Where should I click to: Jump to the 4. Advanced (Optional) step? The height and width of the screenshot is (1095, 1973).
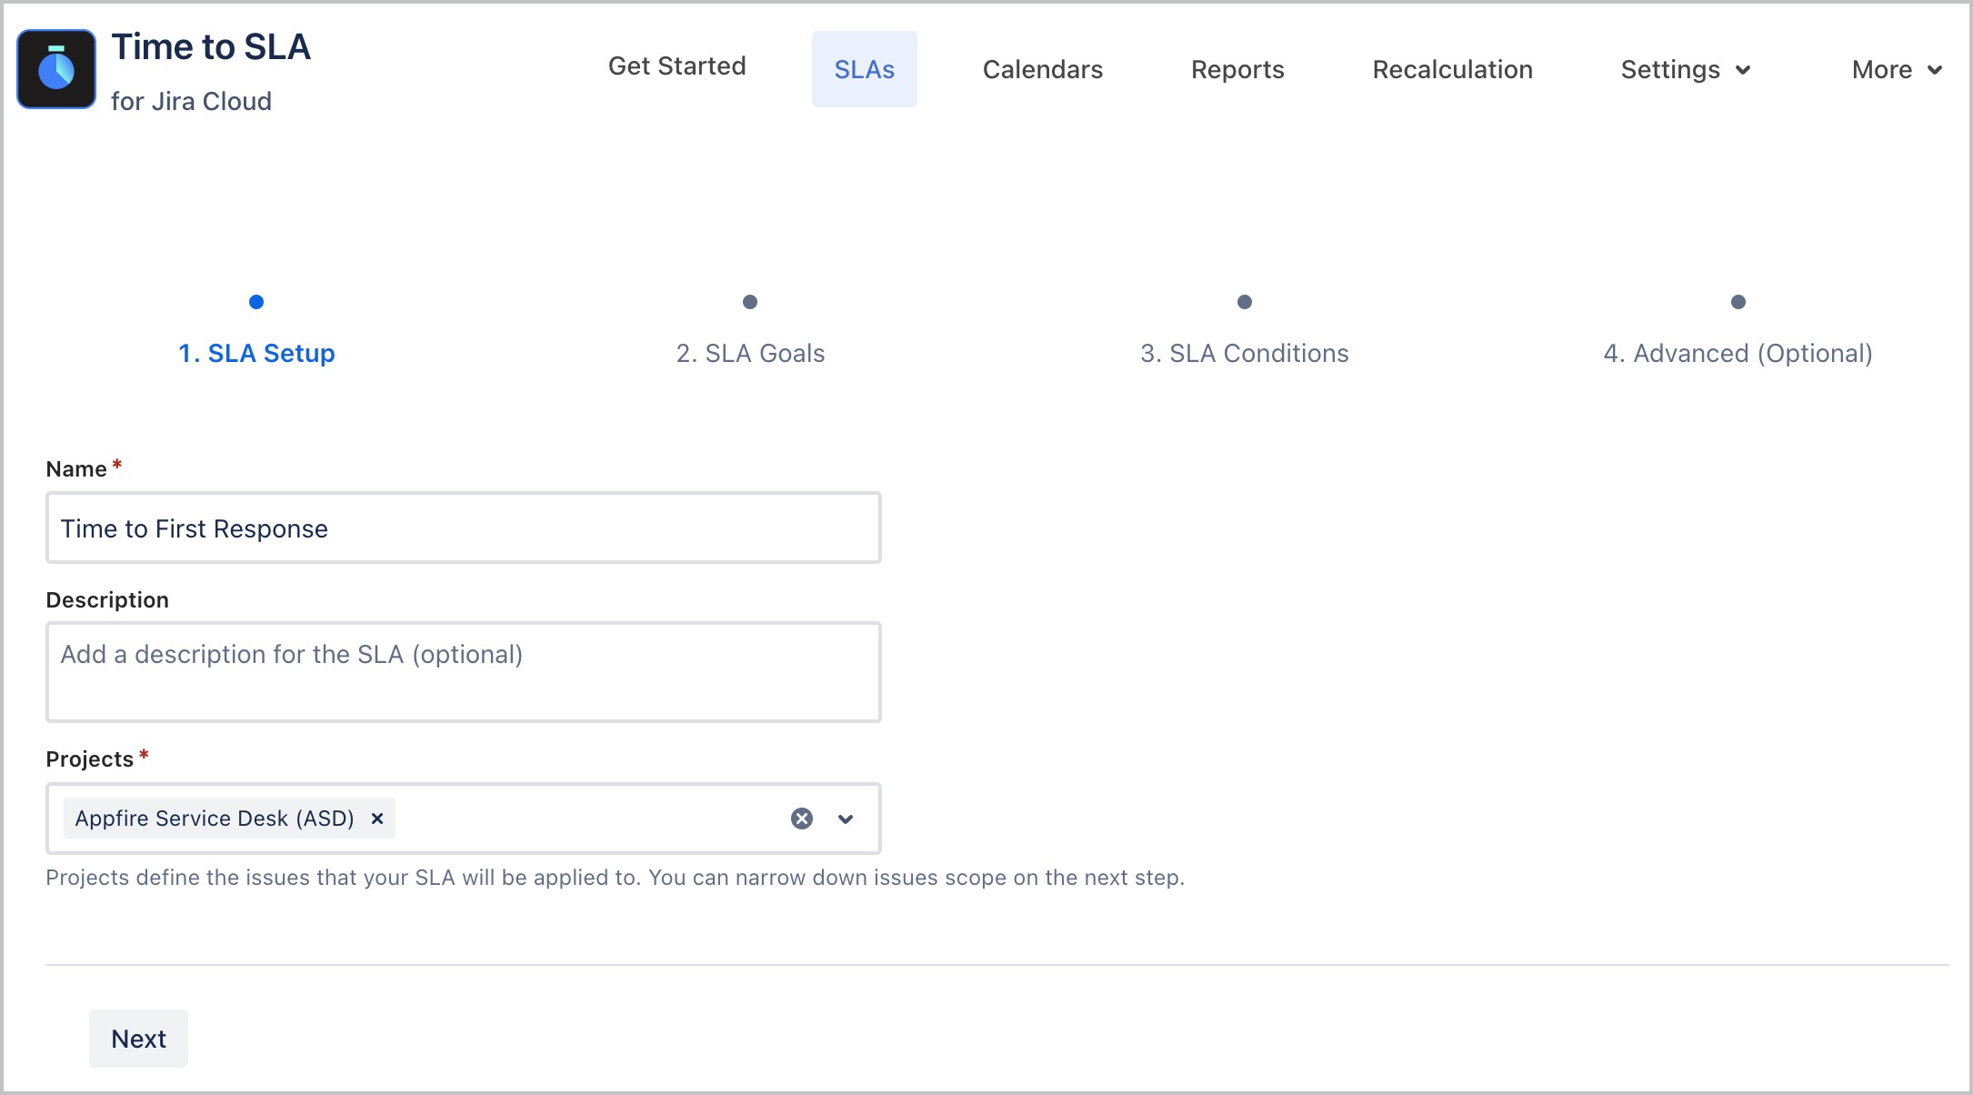point(1738,353)
